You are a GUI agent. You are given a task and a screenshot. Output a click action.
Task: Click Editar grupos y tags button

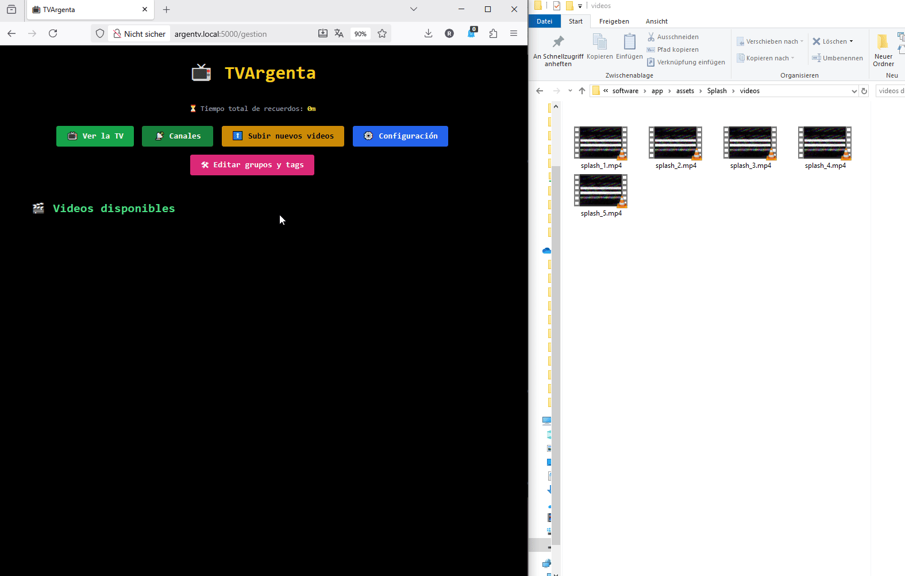(x=252, y=165)
